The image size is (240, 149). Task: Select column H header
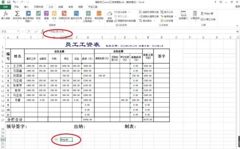(88, 37)
